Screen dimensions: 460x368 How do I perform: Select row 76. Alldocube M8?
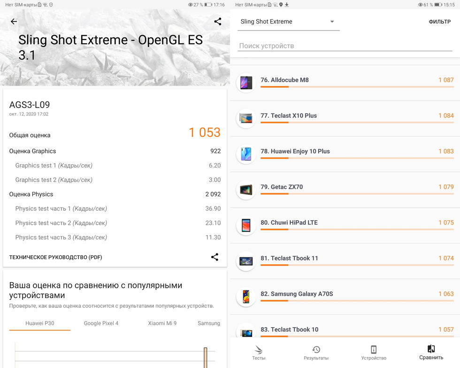[x=345, y=83]
